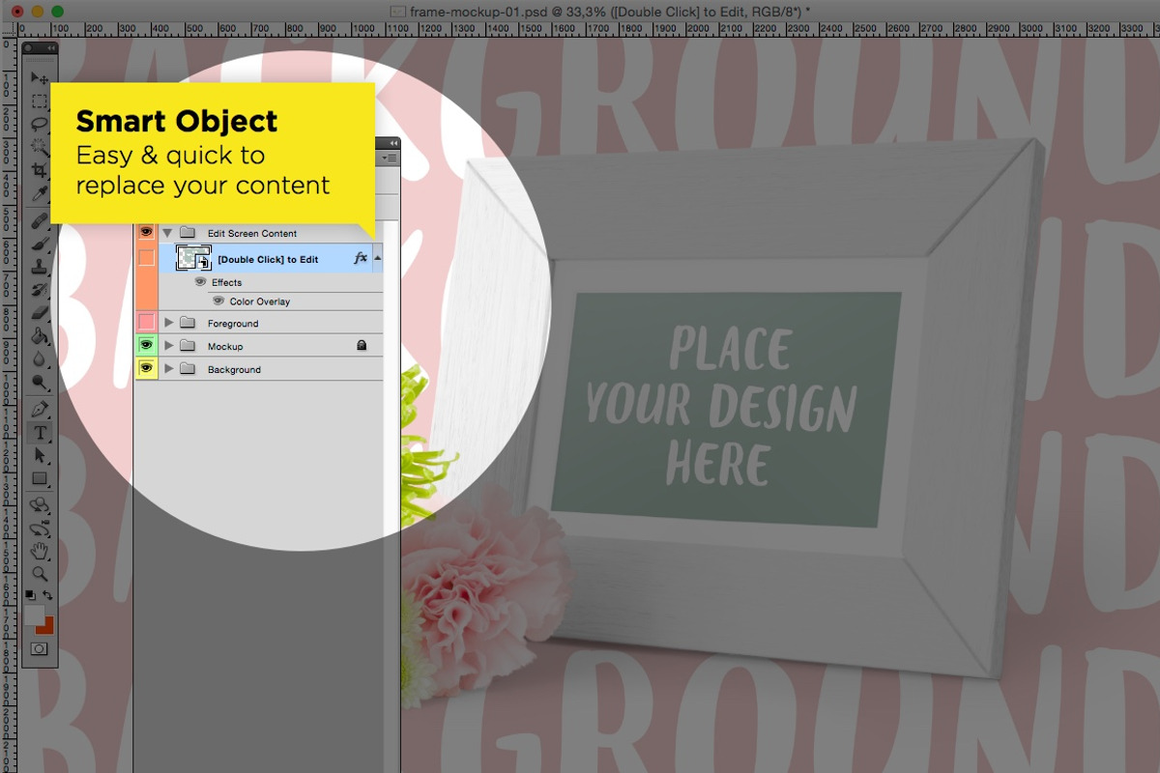Select the Move tool
The image size is (1160, 773).
pyautogui.click(x=40, y=78)
